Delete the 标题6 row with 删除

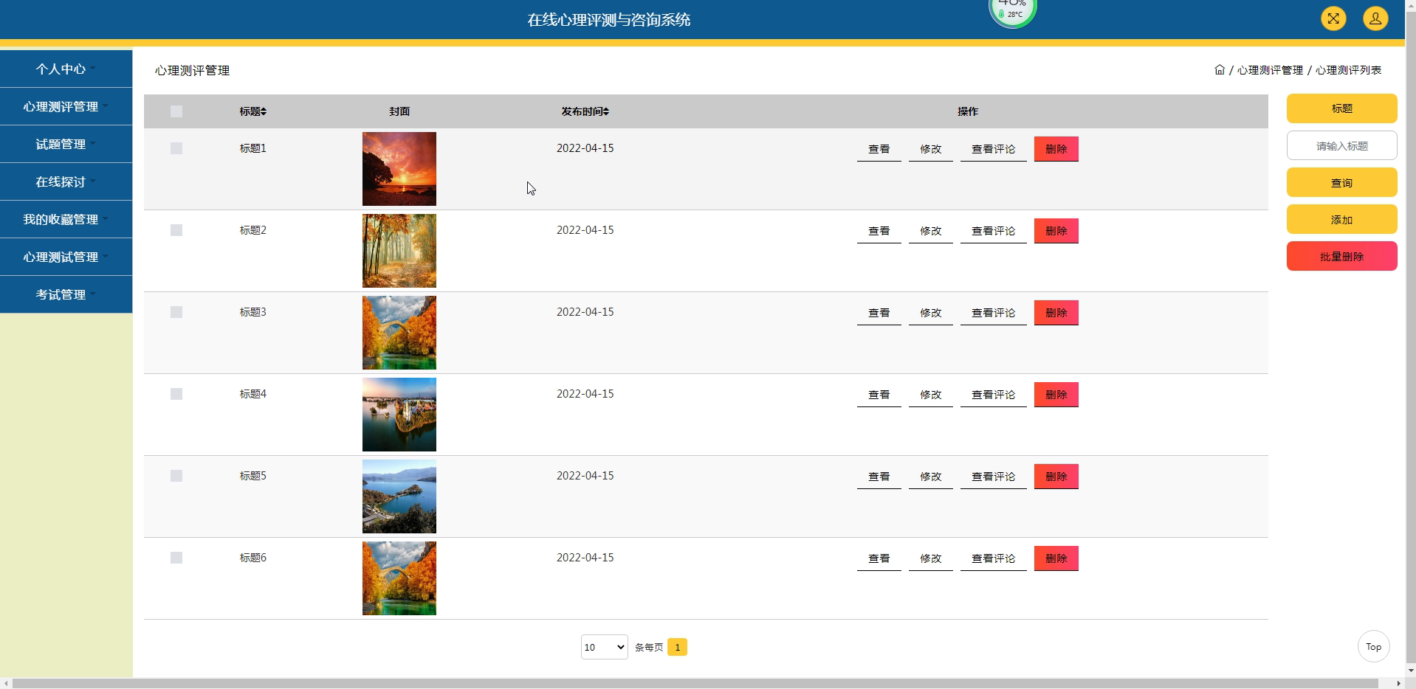[1056, 558]
